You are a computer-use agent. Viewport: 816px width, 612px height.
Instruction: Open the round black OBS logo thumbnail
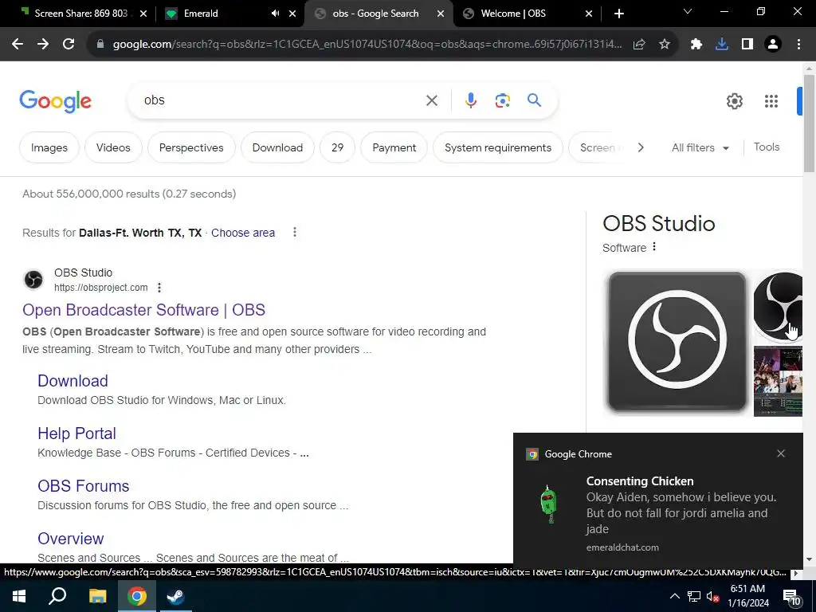point(778,307)
